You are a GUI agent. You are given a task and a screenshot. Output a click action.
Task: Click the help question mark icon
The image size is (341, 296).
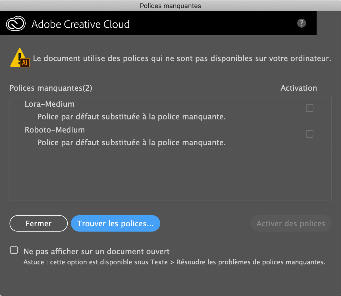pyautogui.click(x=302, y=23)
